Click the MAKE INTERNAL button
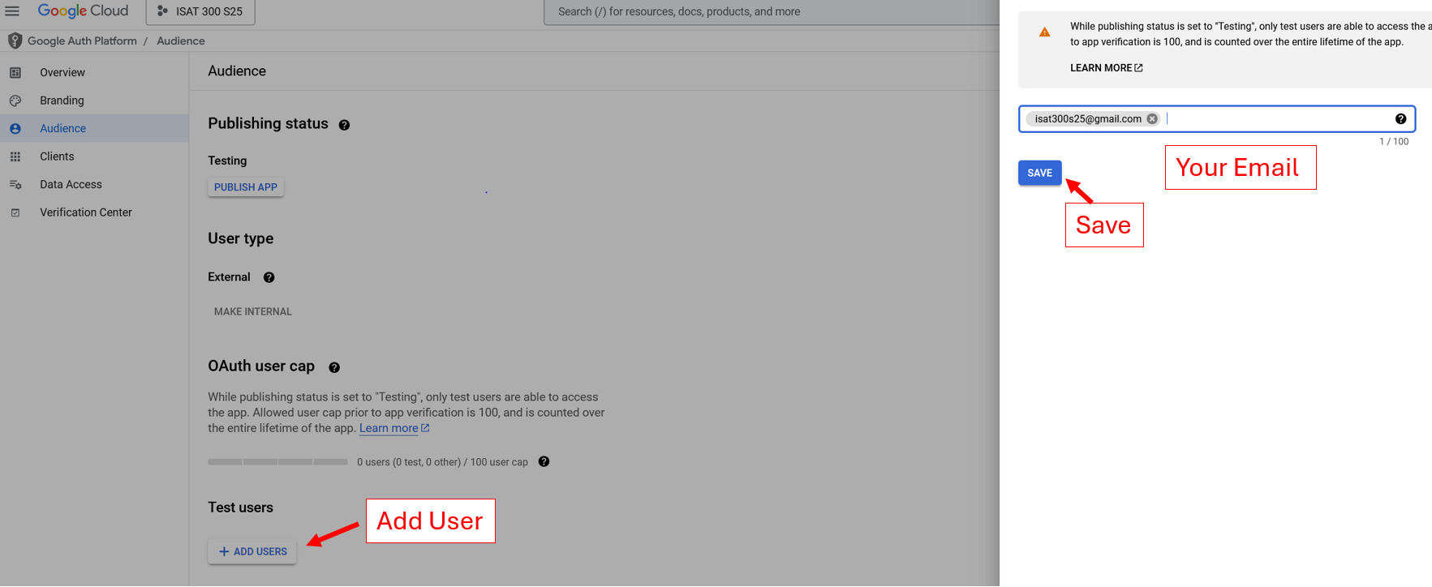 coord(253,311)
